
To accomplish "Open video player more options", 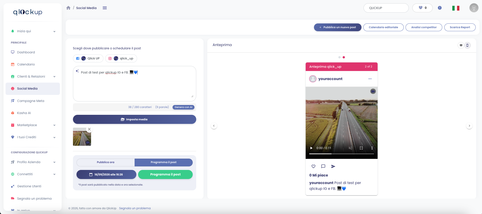I will click(x=372, y=148).
